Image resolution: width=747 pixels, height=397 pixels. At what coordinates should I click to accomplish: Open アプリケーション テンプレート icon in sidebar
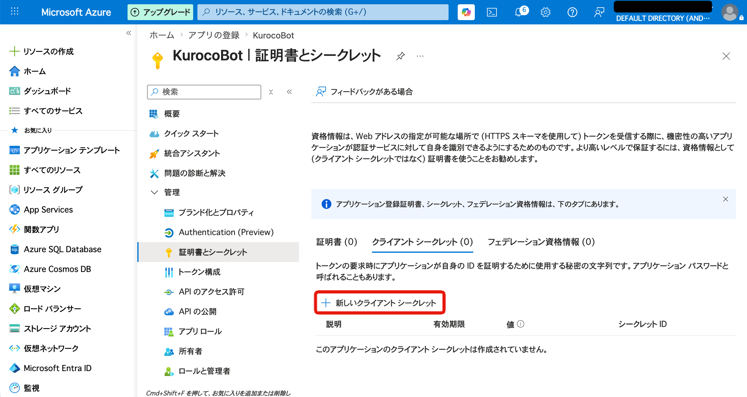pos(14,150)
